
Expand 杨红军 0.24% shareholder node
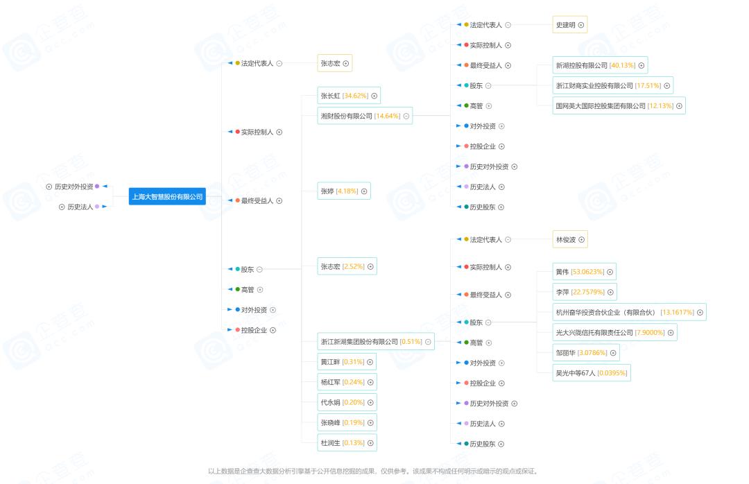370,382
